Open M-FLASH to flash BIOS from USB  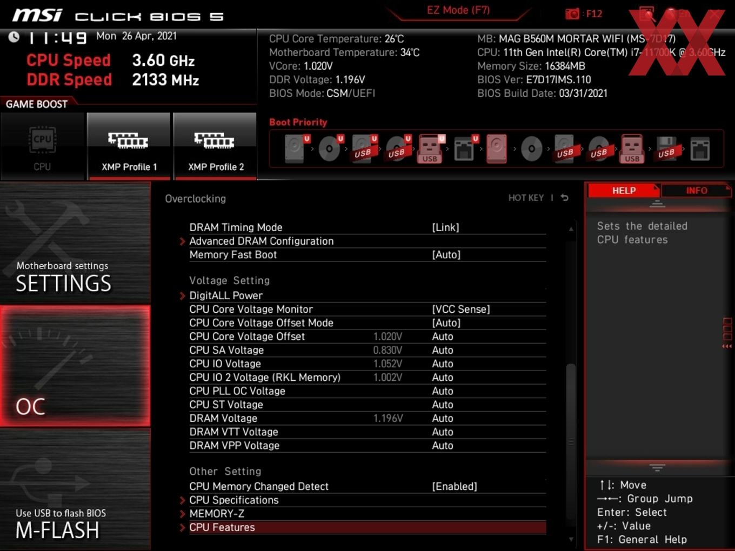click(75, 489)
